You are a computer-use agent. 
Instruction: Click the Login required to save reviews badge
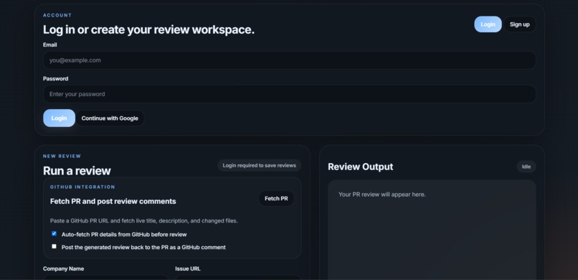pos(259,165)
